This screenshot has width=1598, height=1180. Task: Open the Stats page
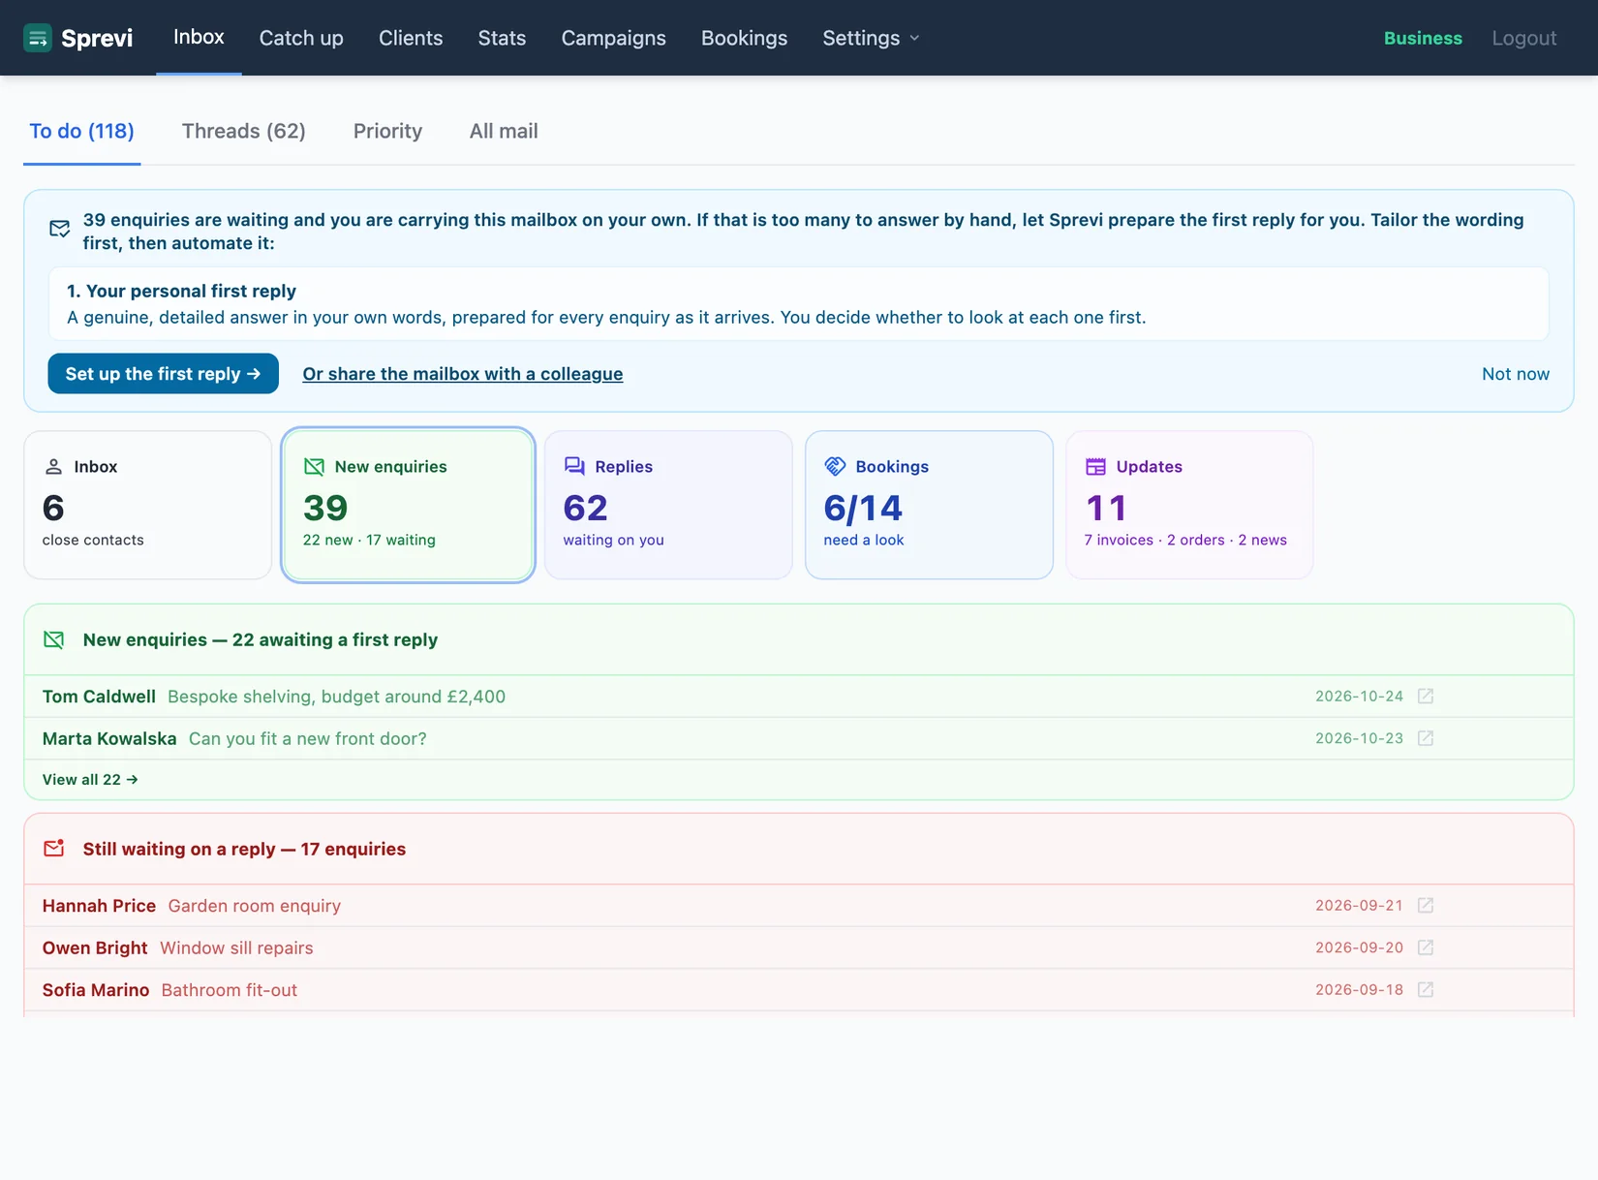coord(502,38)
